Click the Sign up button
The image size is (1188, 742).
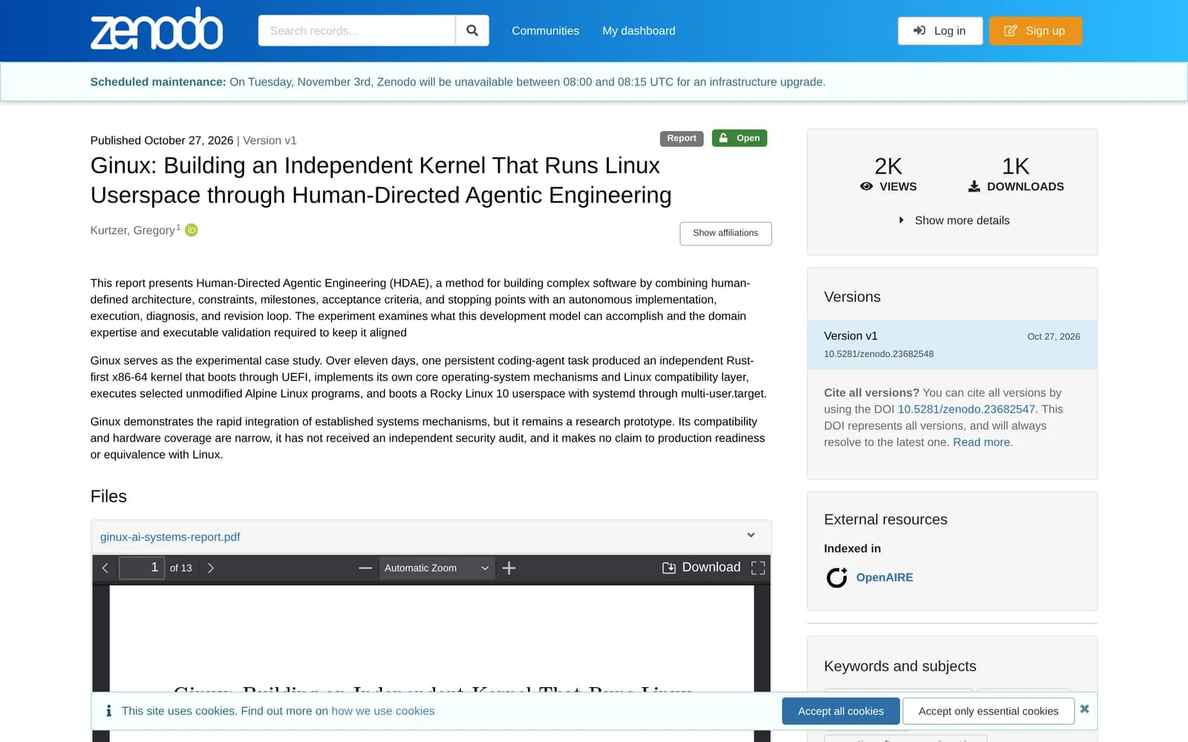coord(1035,30)
